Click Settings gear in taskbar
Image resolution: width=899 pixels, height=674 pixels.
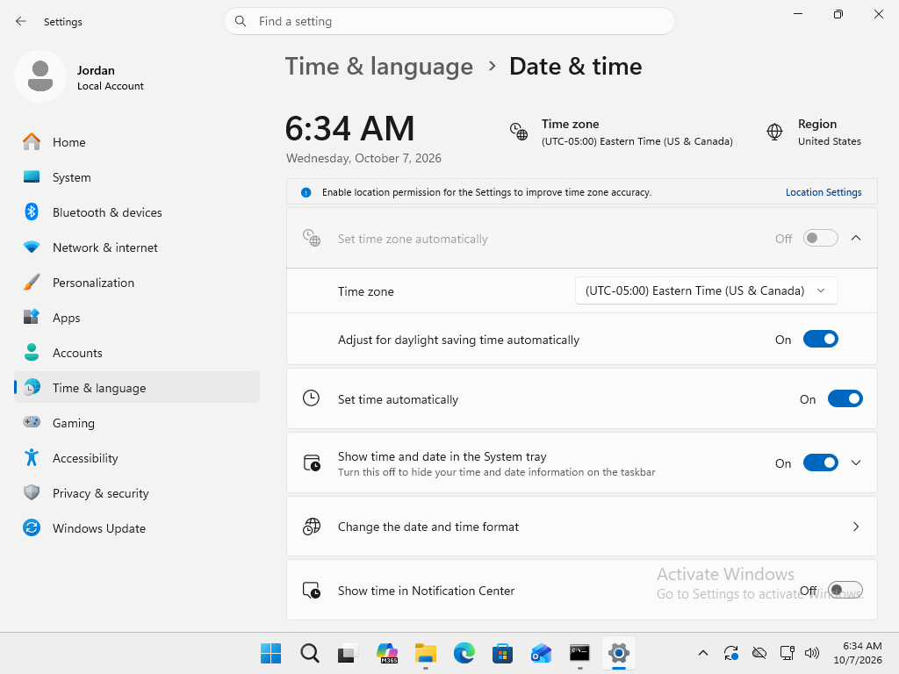tap(619, 653)
